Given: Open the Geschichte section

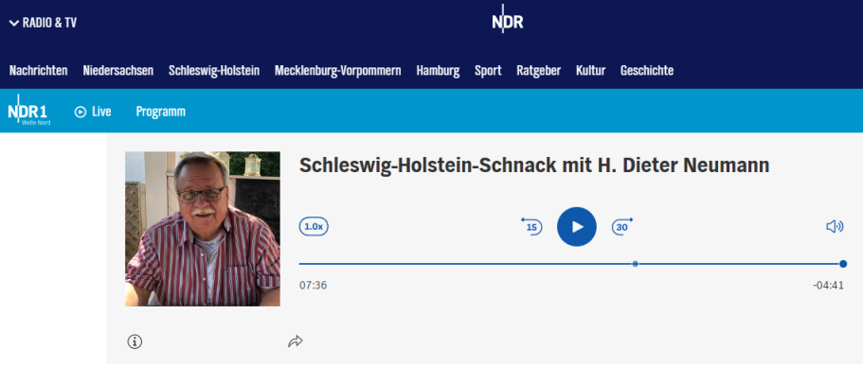Looking at the screenshot, I should point(647,70).
